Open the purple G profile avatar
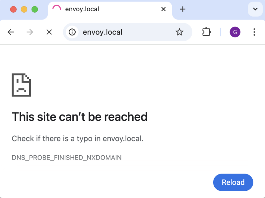Image resolution: width=265 pixels, height=198 pixels. [235, 32]
